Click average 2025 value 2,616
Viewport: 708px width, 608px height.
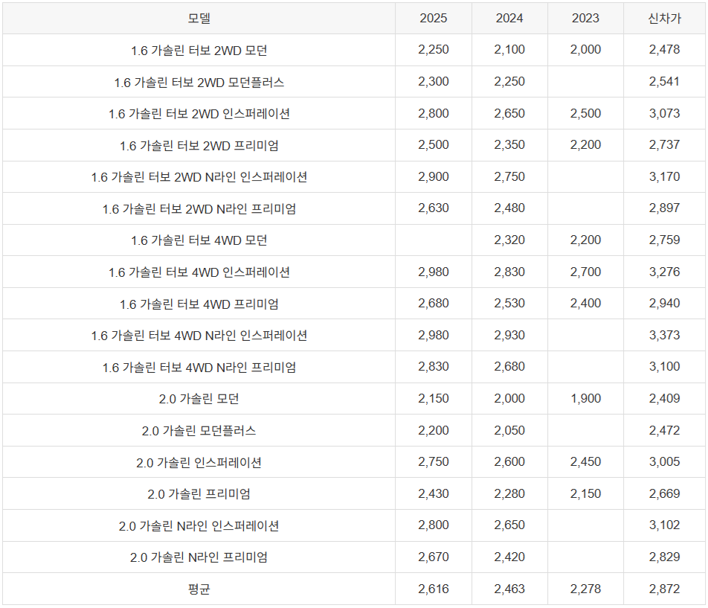434,589
